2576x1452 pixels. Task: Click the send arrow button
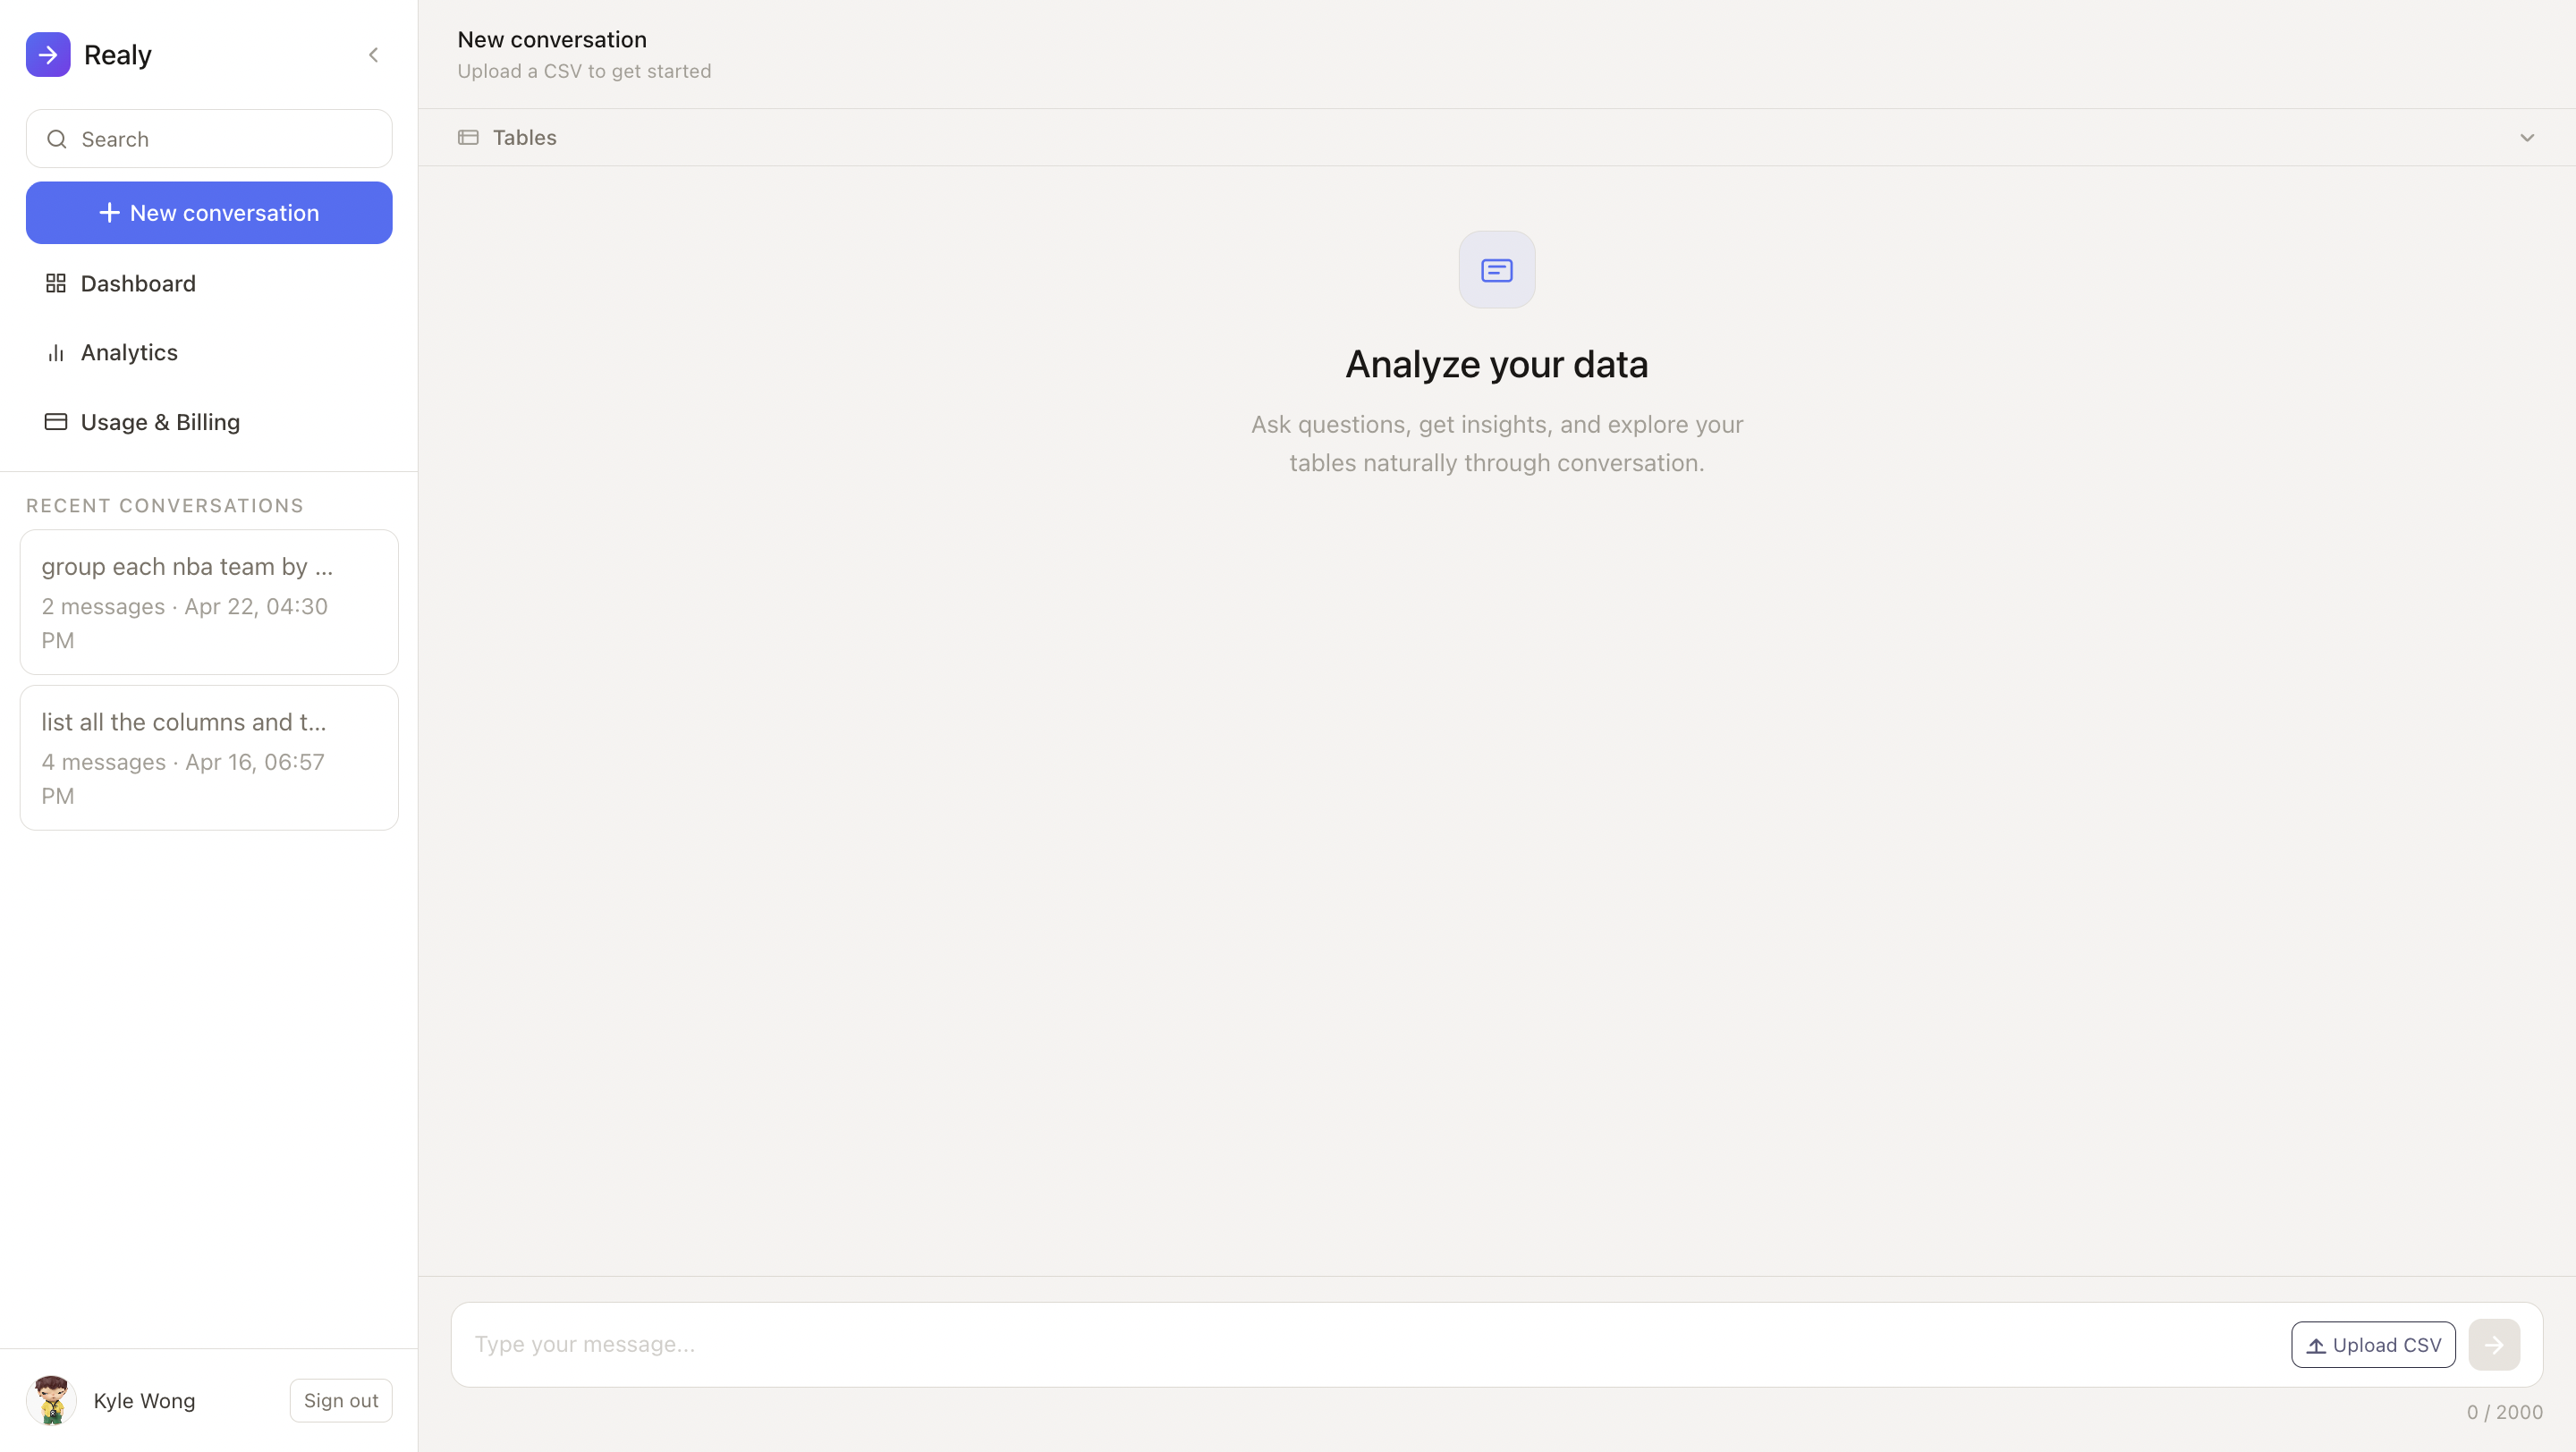pos(2494,1345)
